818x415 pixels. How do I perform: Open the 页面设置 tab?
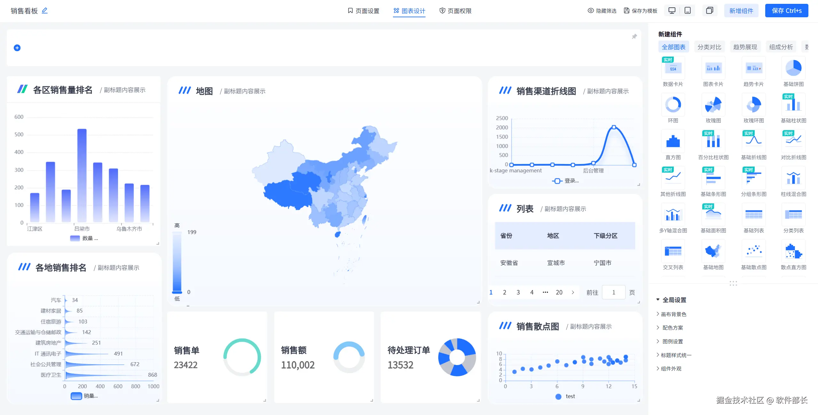(x=363, y=11)
